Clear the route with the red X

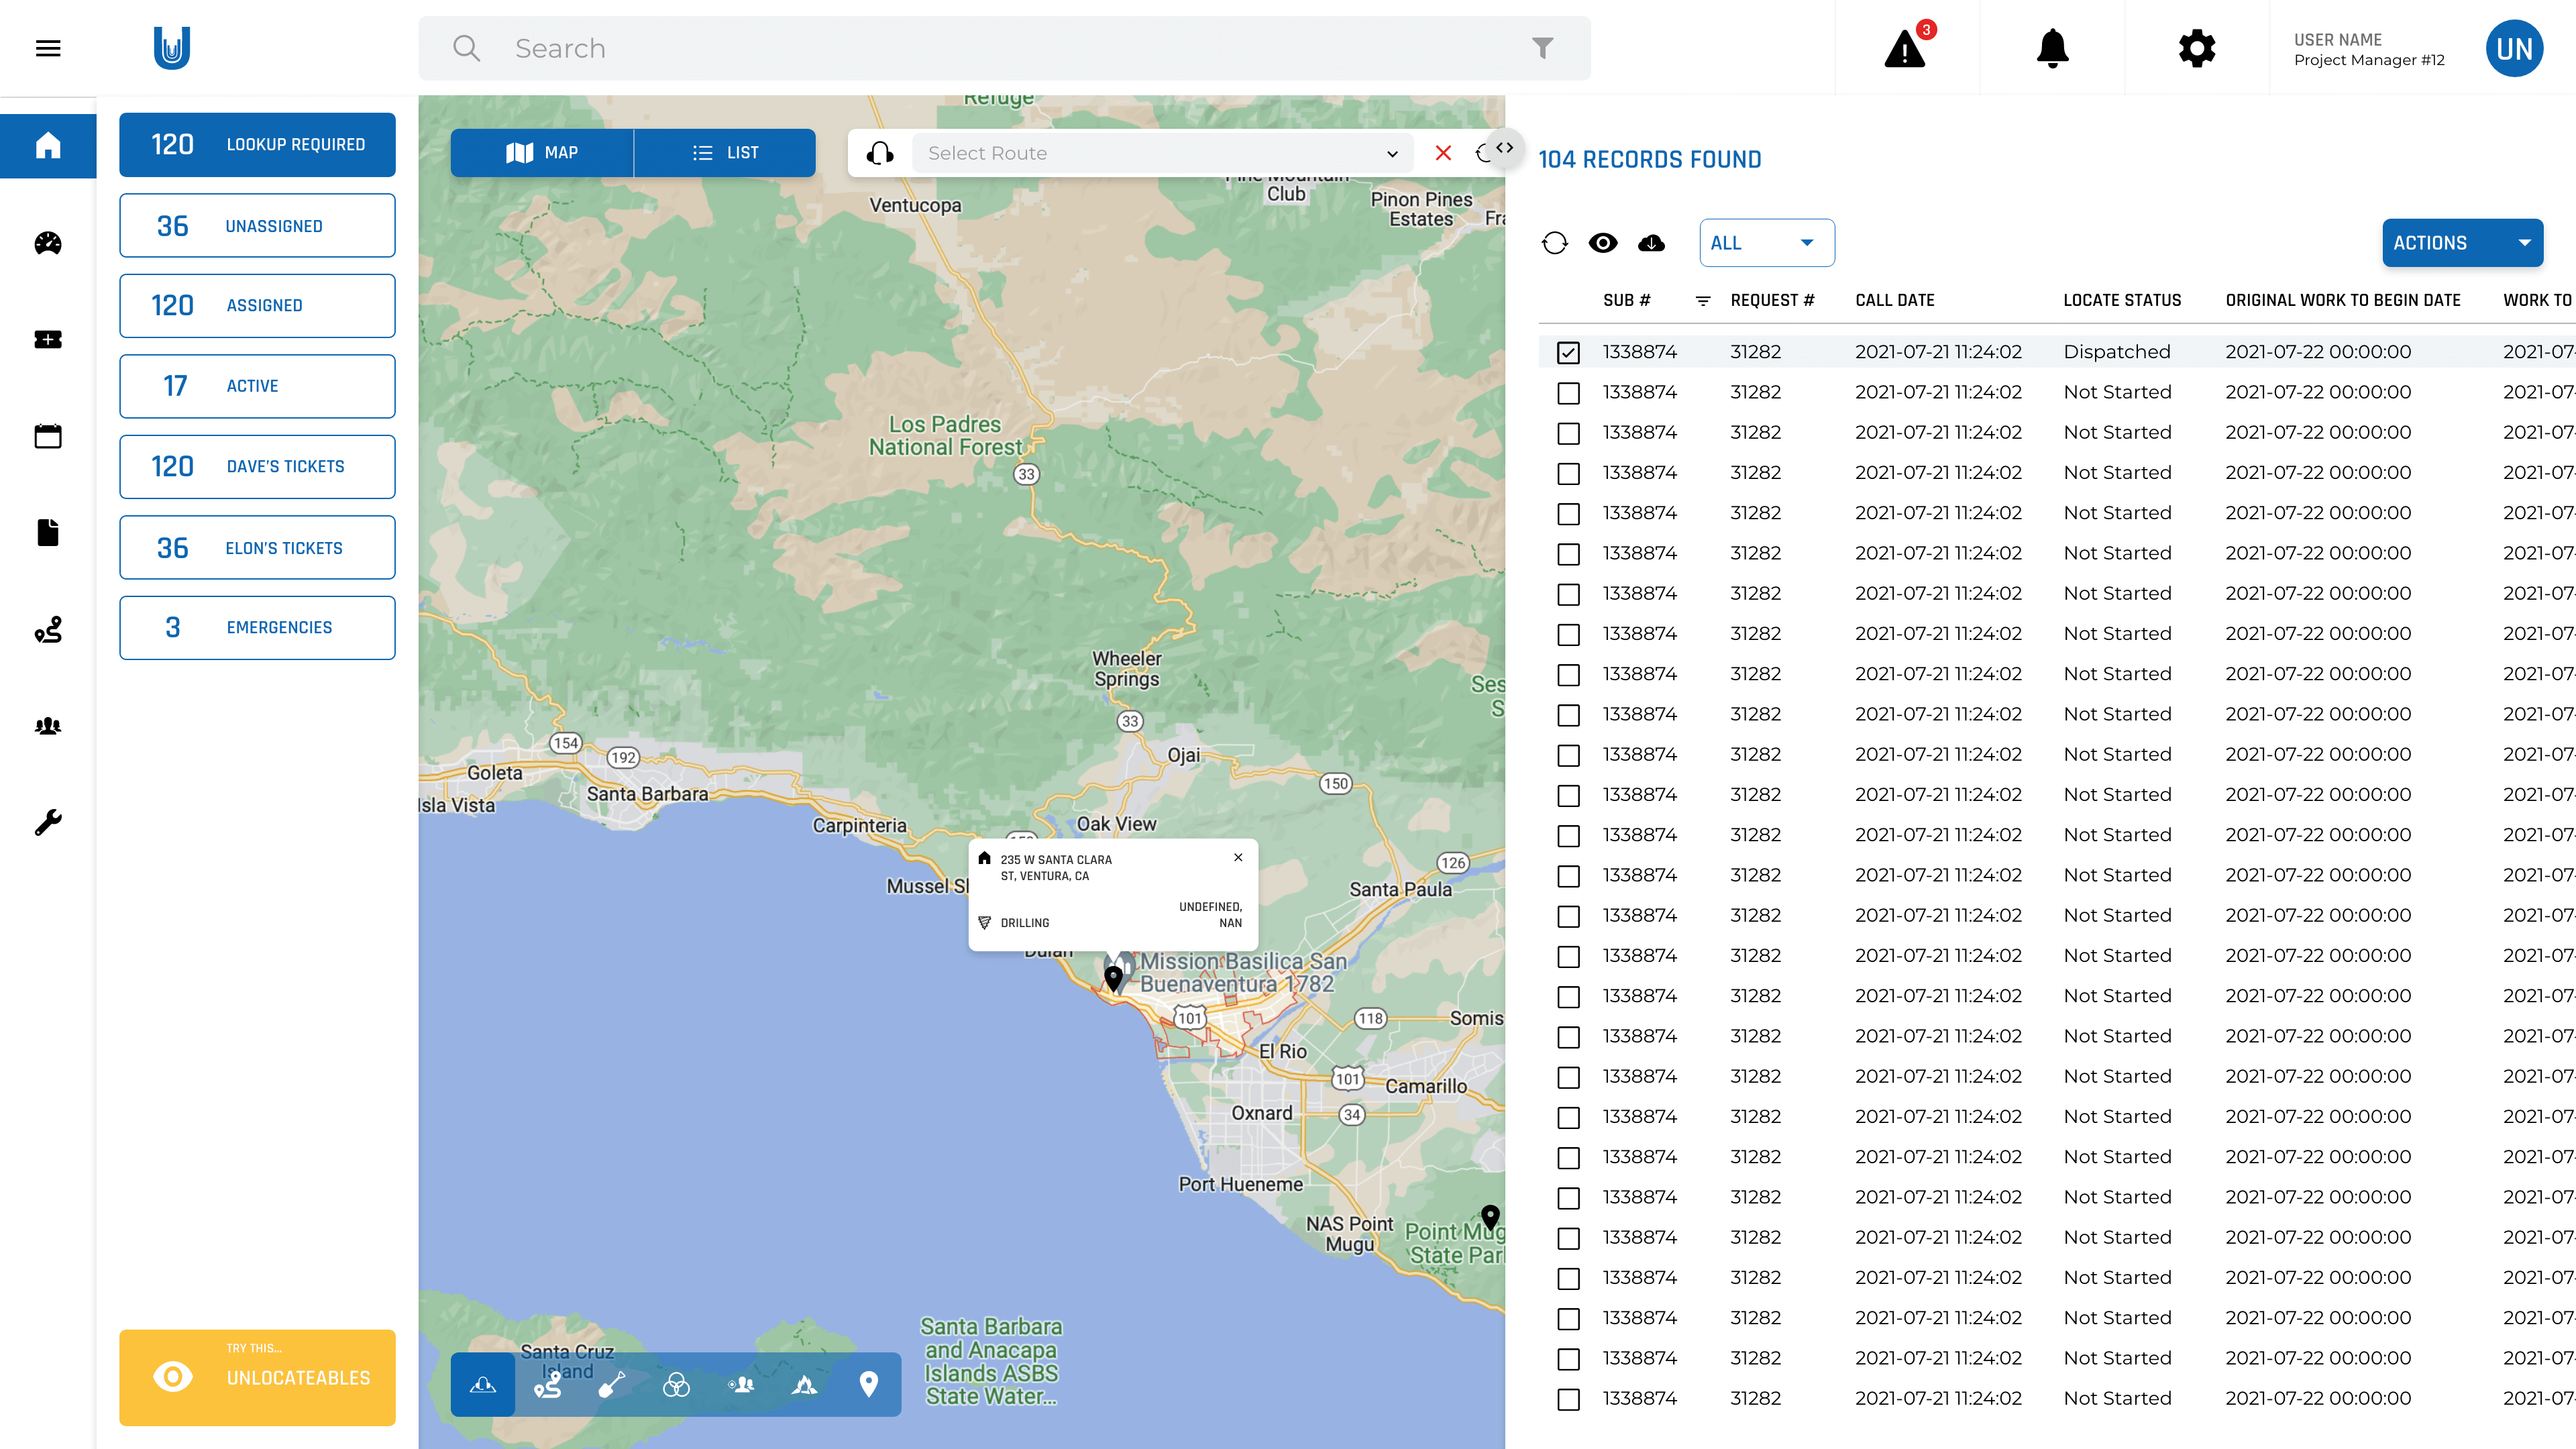coord(1443,153)
